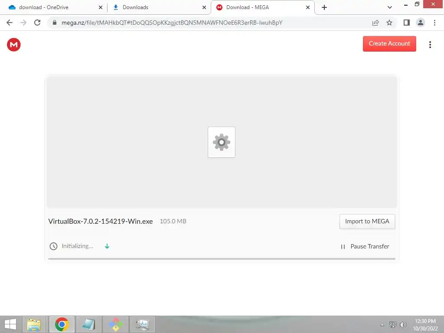Click the network tray icon
The height and width of the screenshot is (333, 444).
[x=393, y=324]
